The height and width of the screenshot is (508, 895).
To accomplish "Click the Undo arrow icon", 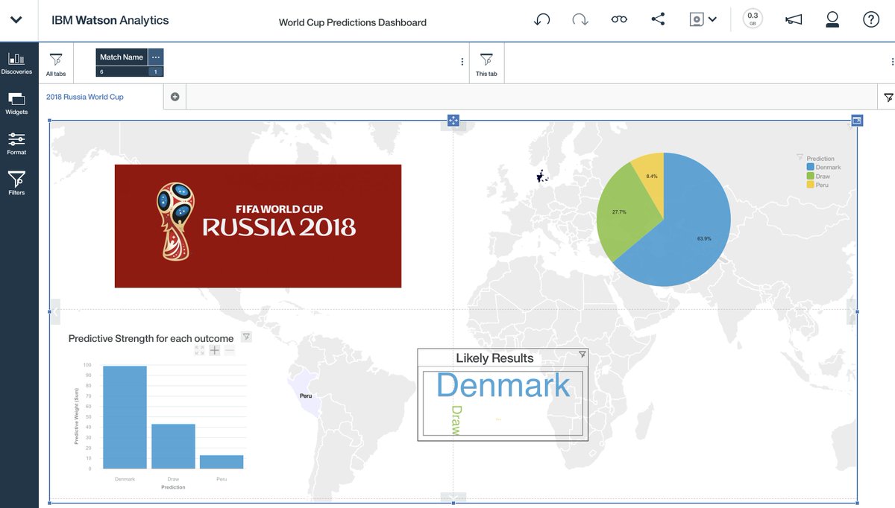I will pos(541,20).
